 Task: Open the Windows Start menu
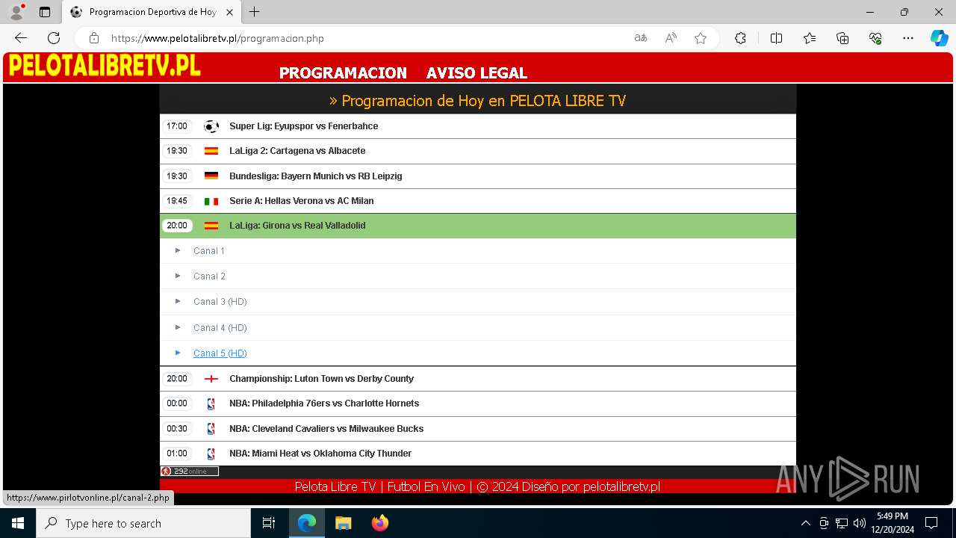[18, 523]
